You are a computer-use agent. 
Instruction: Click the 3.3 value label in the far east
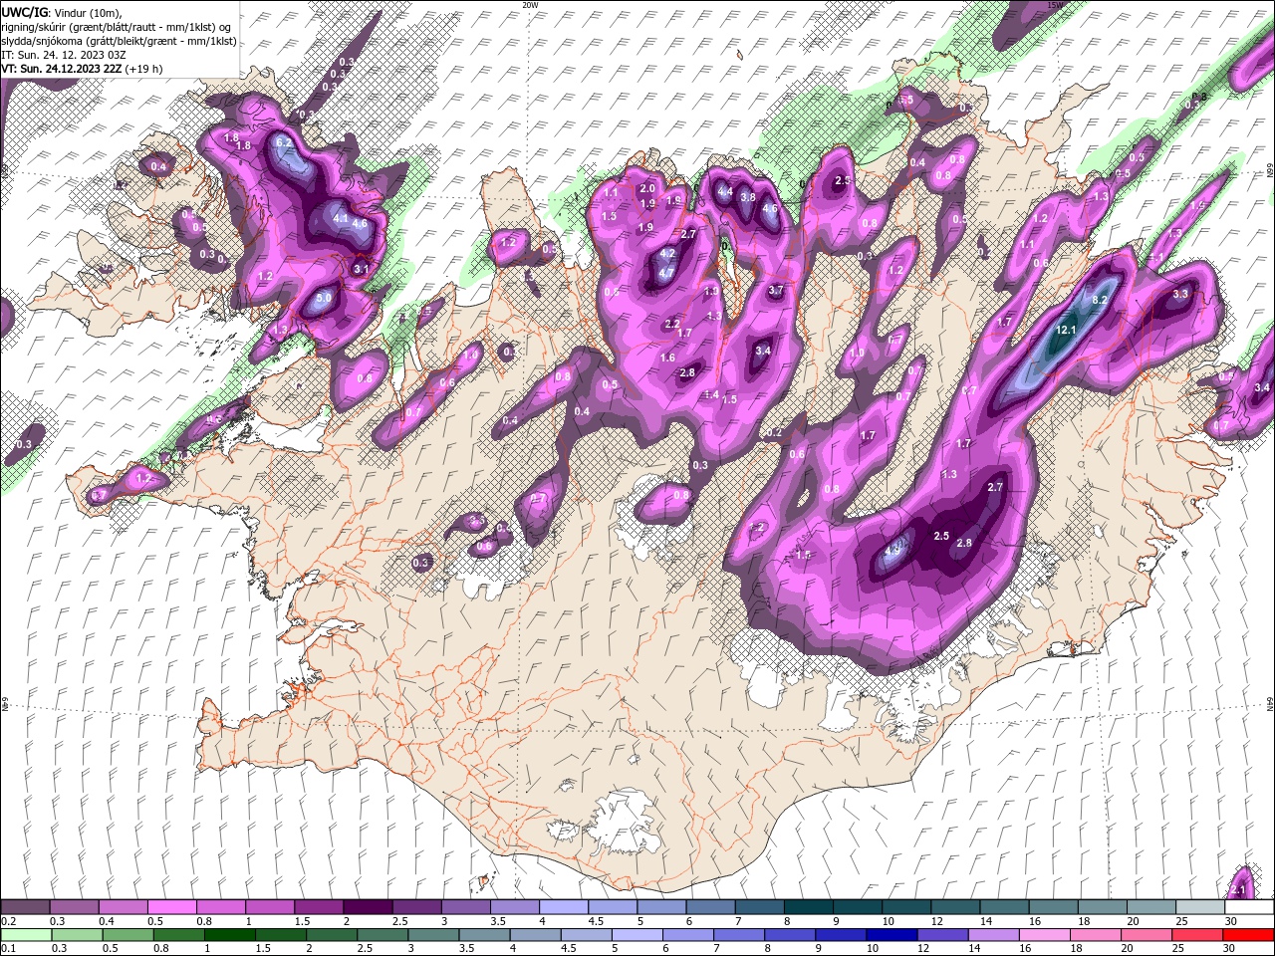1181,294
